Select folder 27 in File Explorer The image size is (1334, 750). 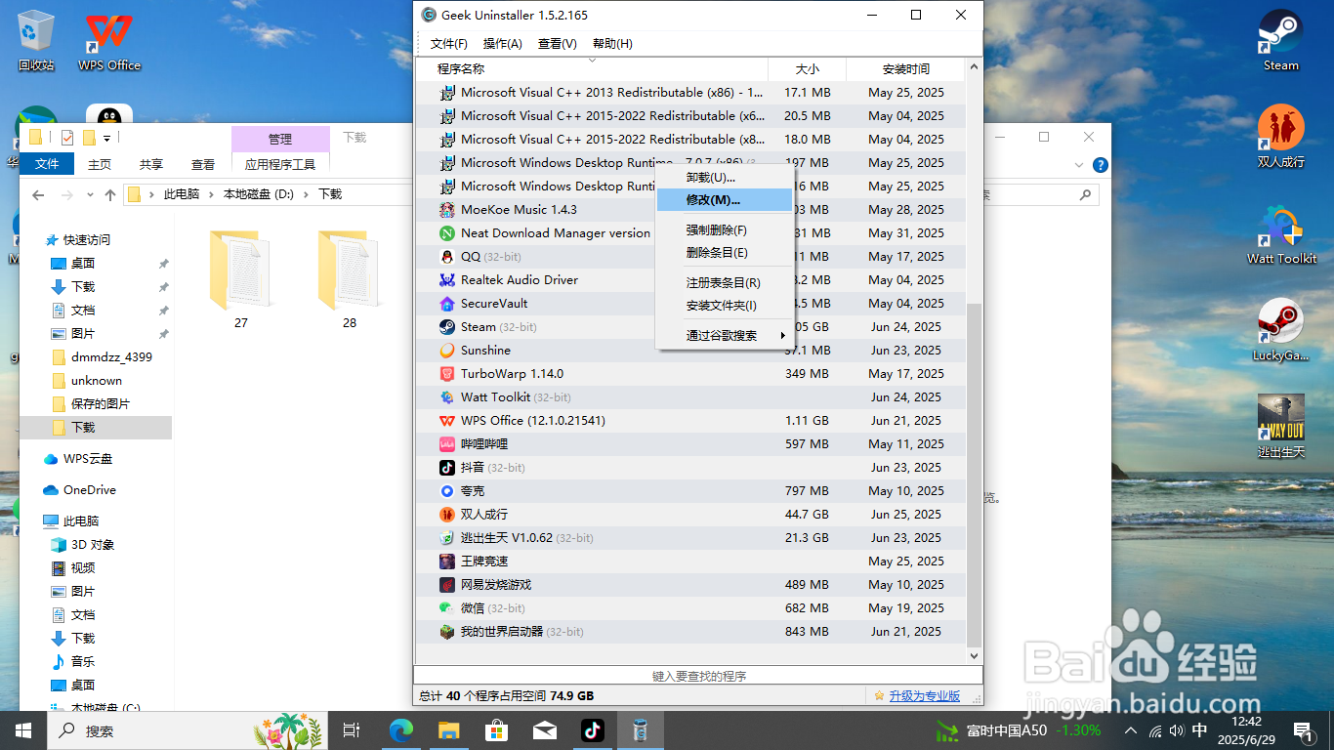[x=241, y=279]
